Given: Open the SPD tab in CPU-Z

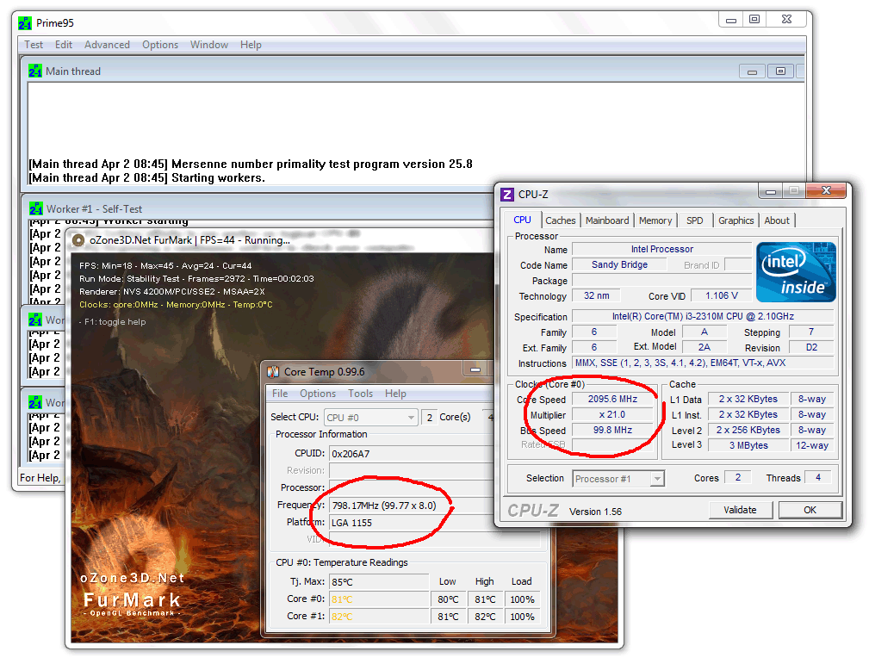Looking at the screenshot, I should click(x=694, y=220).
